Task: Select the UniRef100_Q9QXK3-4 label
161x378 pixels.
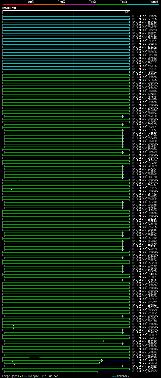Action: [x=146, y=307]
